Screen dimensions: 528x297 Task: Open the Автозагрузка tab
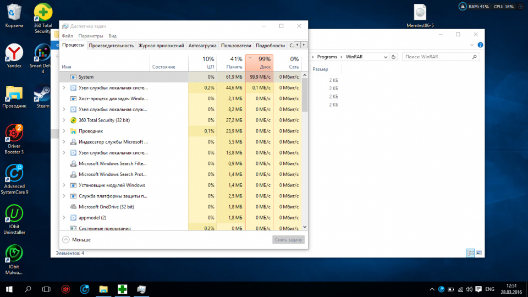pos(203,46)
